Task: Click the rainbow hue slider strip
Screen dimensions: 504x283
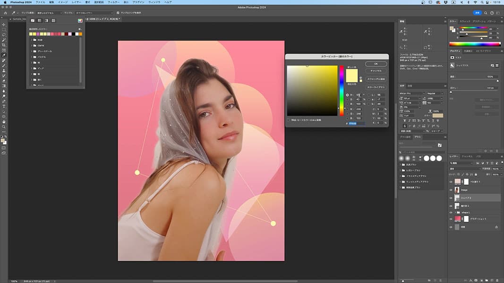Action: (x=342, y=90)
